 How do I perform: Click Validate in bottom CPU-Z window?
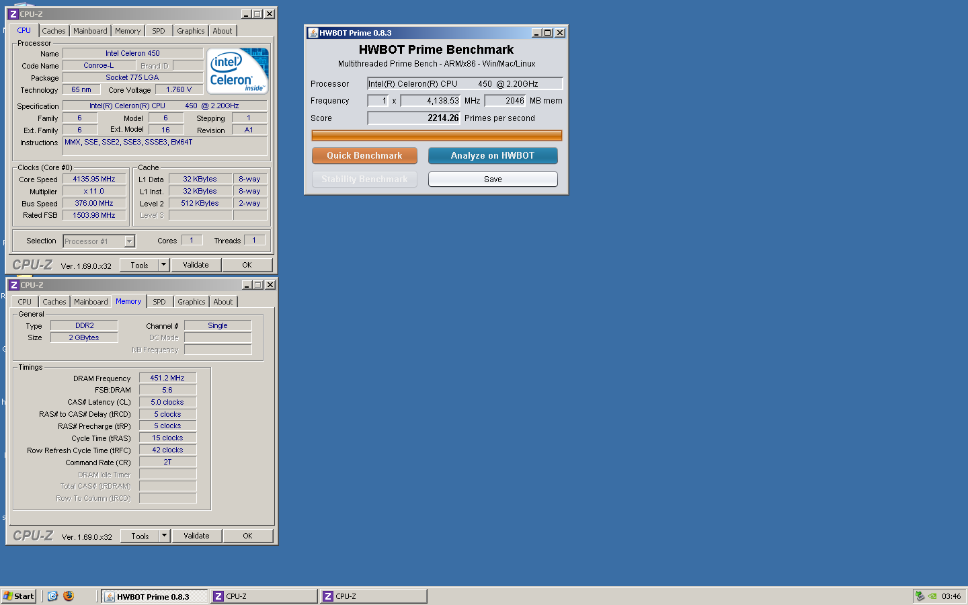click(196, 536)
